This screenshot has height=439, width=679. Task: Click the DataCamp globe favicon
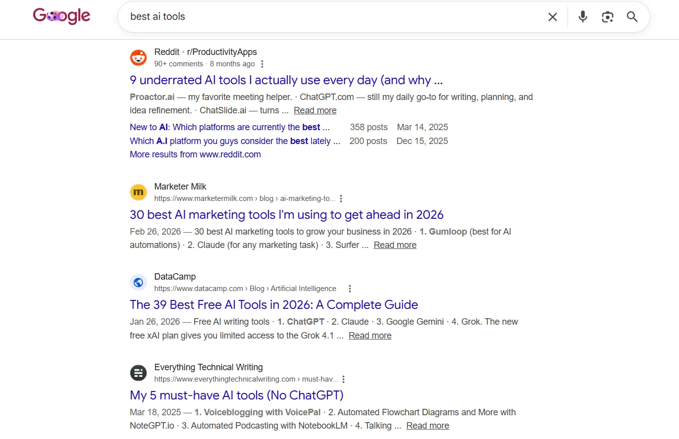tap(139, 282)
